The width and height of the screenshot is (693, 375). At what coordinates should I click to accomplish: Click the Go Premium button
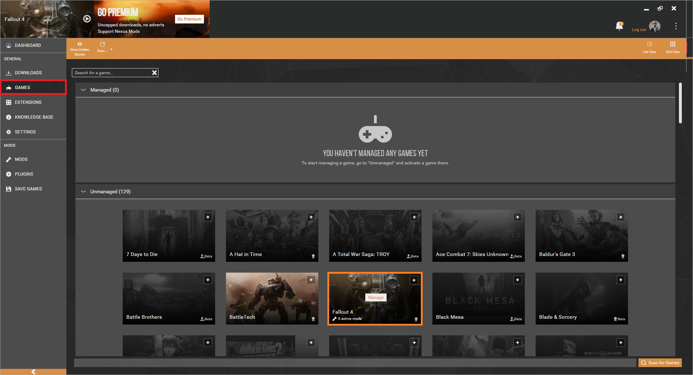189,19
